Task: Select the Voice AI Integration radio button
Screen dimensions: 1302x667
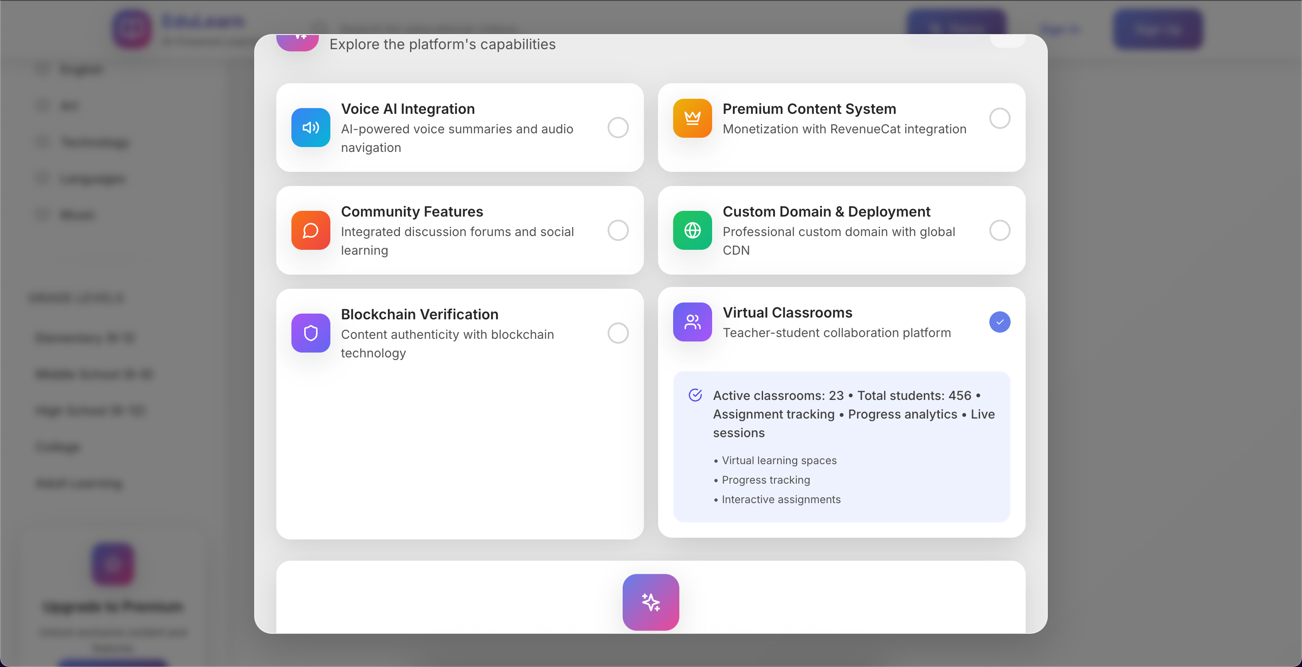Action: (x=618, y=128)
